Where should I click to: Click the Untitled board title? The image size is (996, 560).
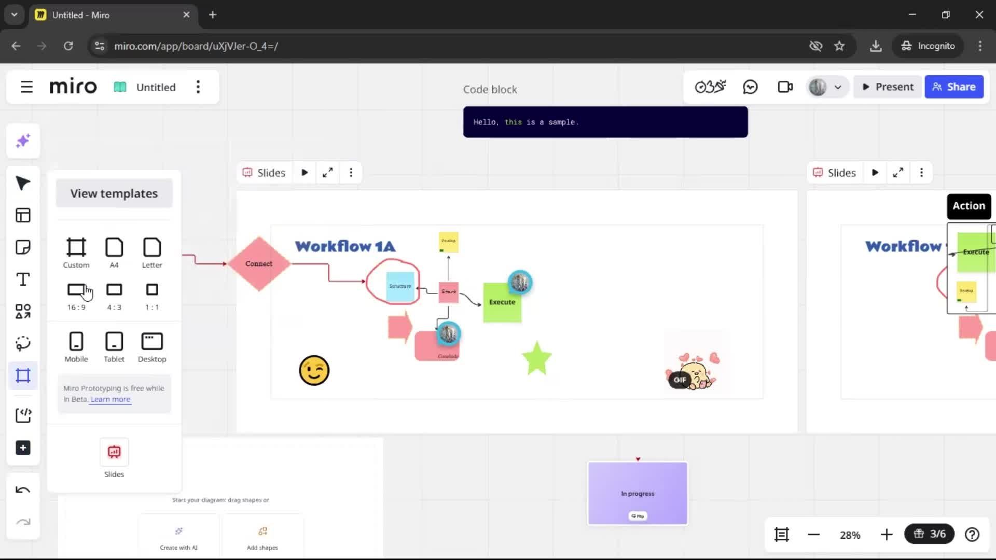coord(156,87)
